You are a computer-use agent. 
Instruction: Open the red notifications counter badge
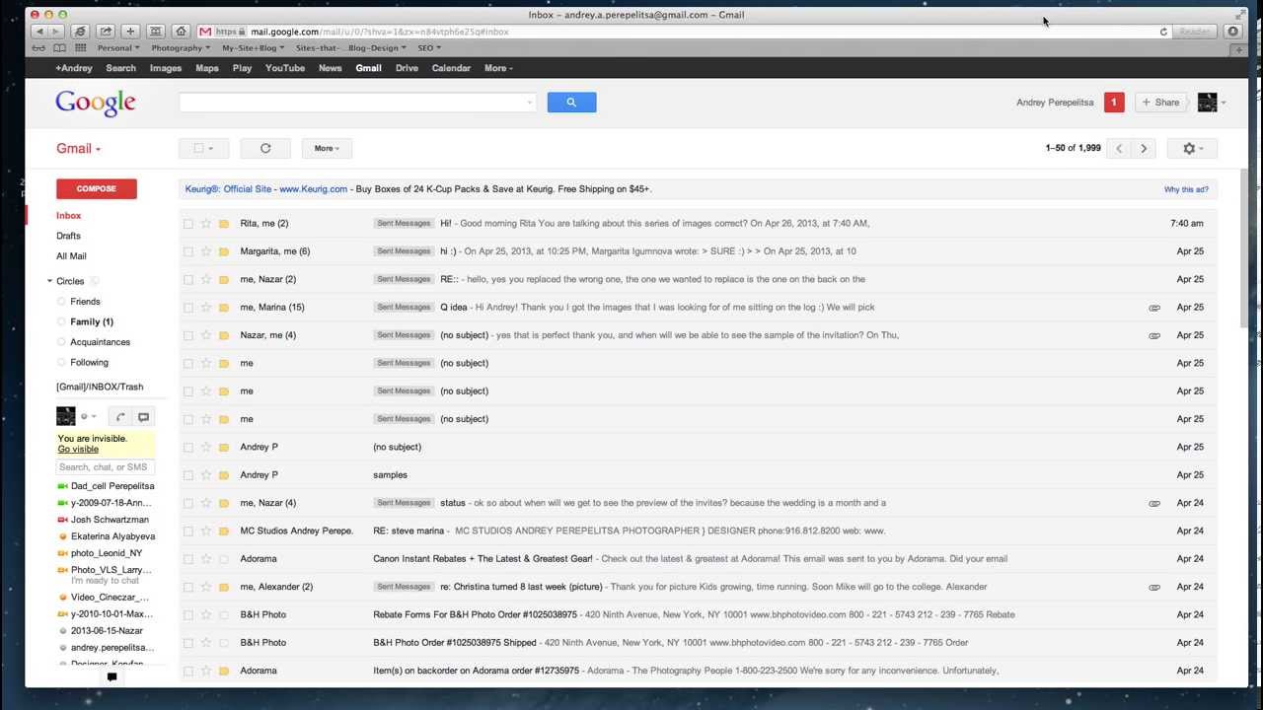coord(1114,103)
